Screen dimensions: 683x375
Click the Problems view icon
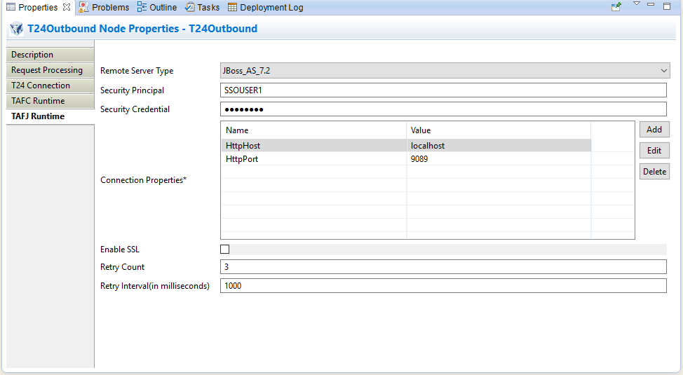[x=84, y=7]
